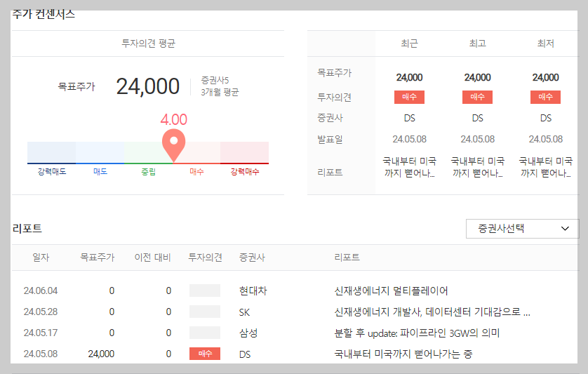Open report 분할 후 update: 파이프라인 3GW의 의미
588x374 pixels.
pyautogui.click(x=417, y=333)
